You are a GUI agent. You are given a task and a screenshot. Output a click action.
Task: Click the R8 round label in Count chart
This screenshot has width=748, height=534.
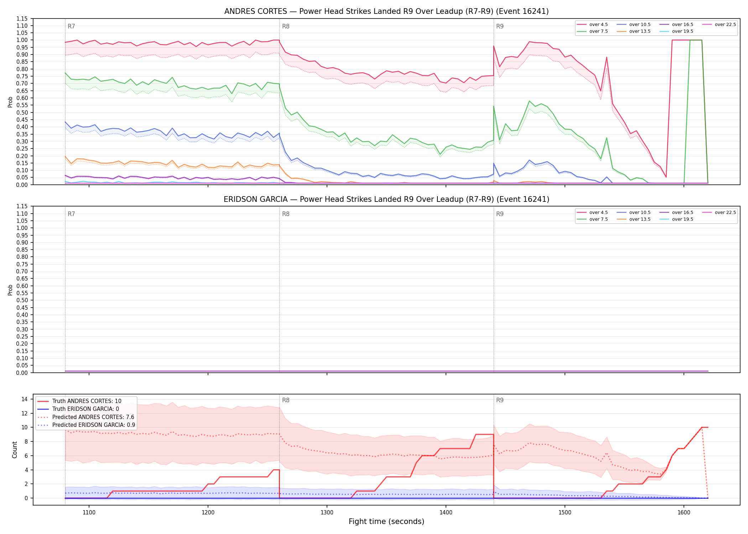(286, 400)
